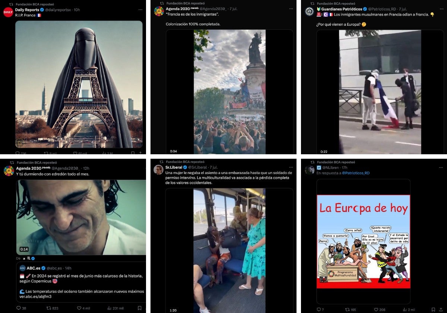The width and height of the screenshot is (447, 313).
Task: Play the 0:04 crowd monument video
Action: [229, 92]
